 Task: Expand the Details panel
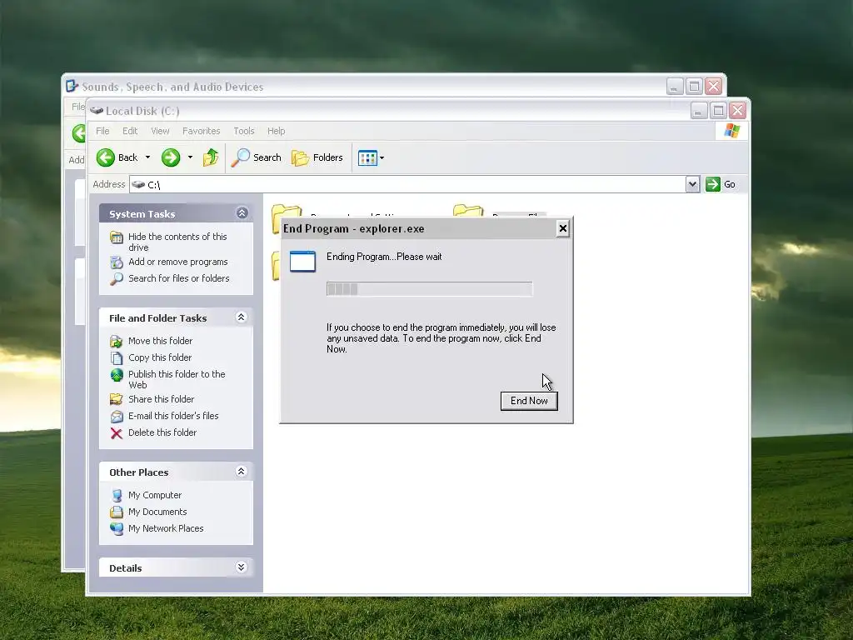pos(241,567)
